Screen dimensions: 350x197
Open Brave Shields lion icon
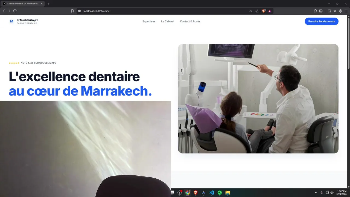pyautogui.click(x=264, y=11)
